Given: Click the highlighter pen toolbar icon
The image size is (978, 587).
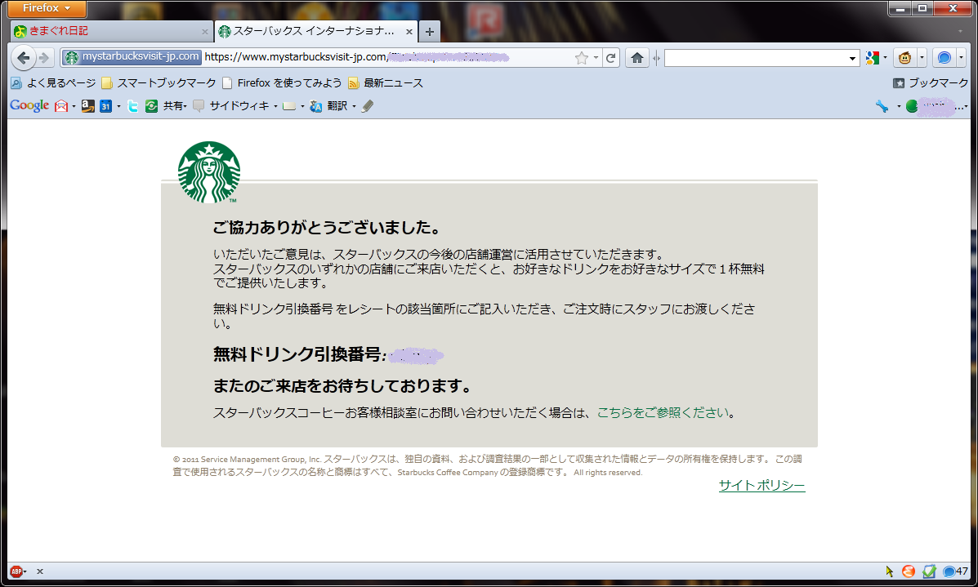Looking at the screenshot, I should [368, 106].
